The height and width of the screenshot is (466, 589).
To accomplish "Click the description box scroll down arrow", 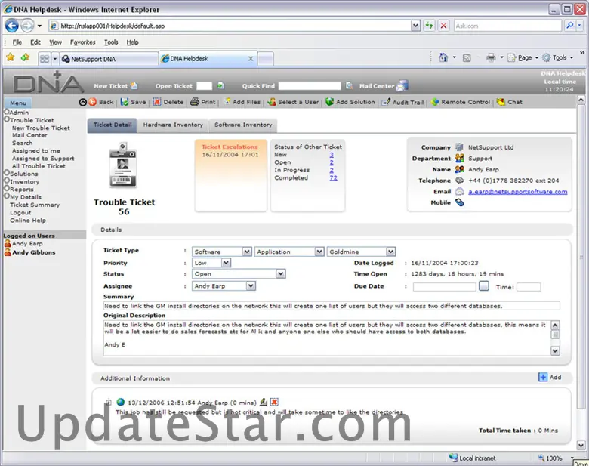I will coord(555,350).
